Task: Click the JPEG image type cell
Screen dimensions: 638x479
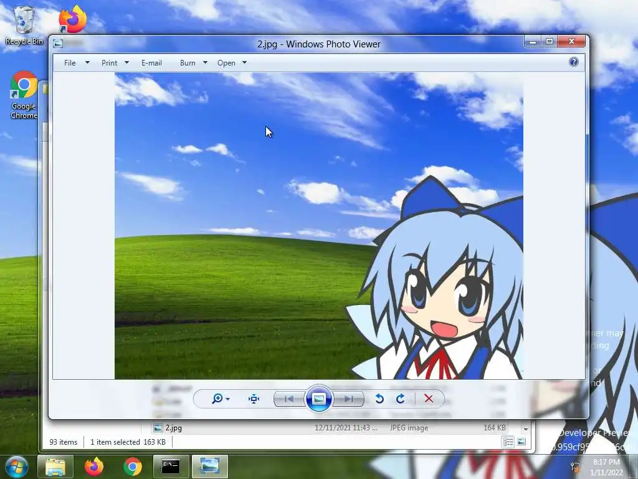Action: pos(409,428)
